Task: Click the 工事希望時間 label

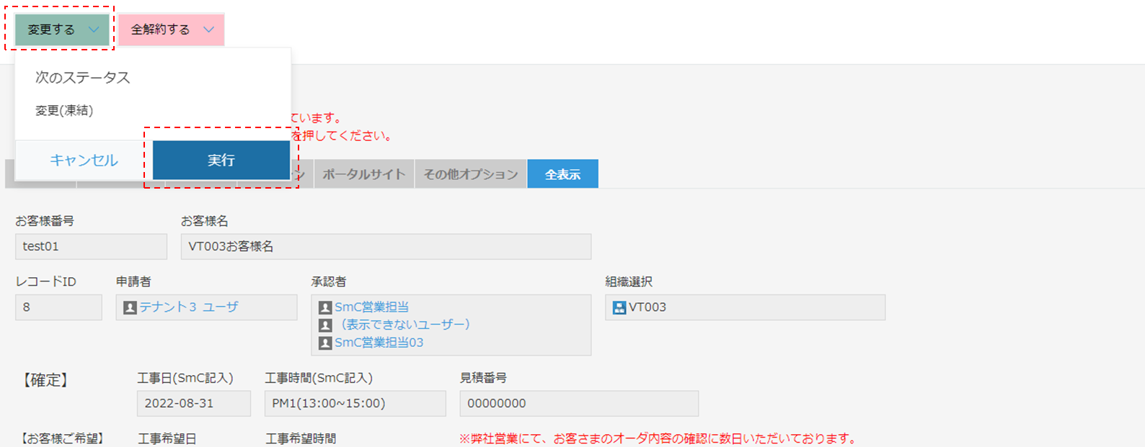Action: (x=301, y=438)
